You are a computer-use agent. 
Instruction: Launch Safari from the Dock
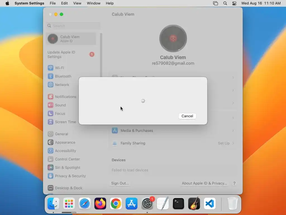pyautogui.click(x=85, y=204)
